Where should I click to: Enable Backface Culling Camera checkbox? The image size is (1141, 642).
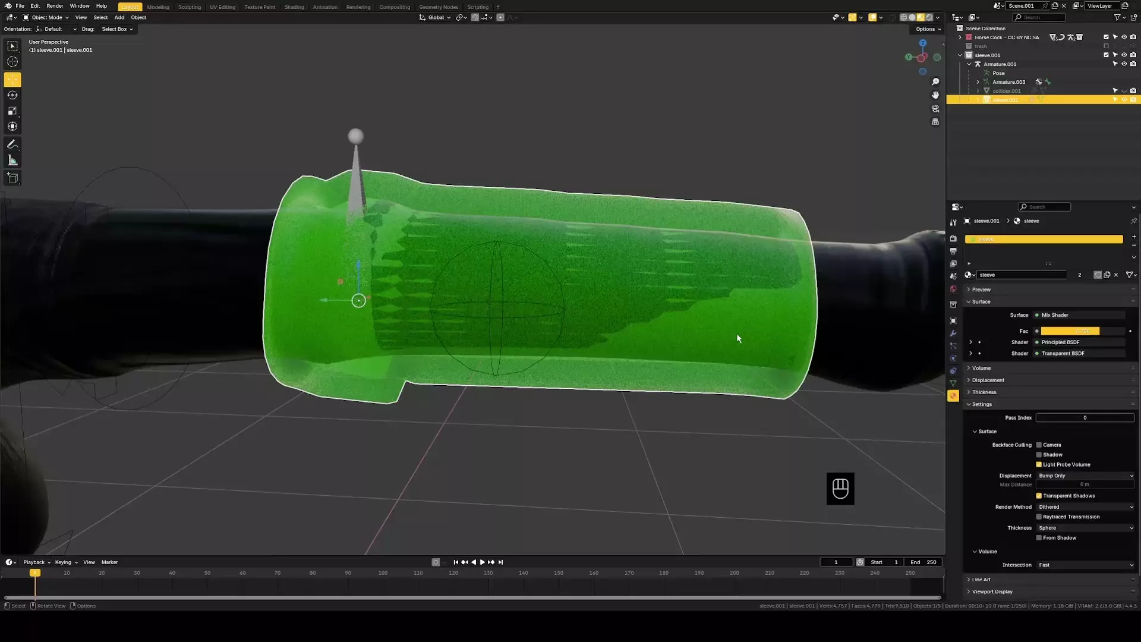(x=1039, y=445)
